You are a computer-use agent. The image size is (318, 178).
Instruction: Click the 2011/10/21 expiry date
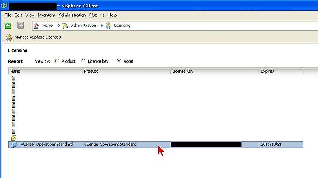click(271, 145)
